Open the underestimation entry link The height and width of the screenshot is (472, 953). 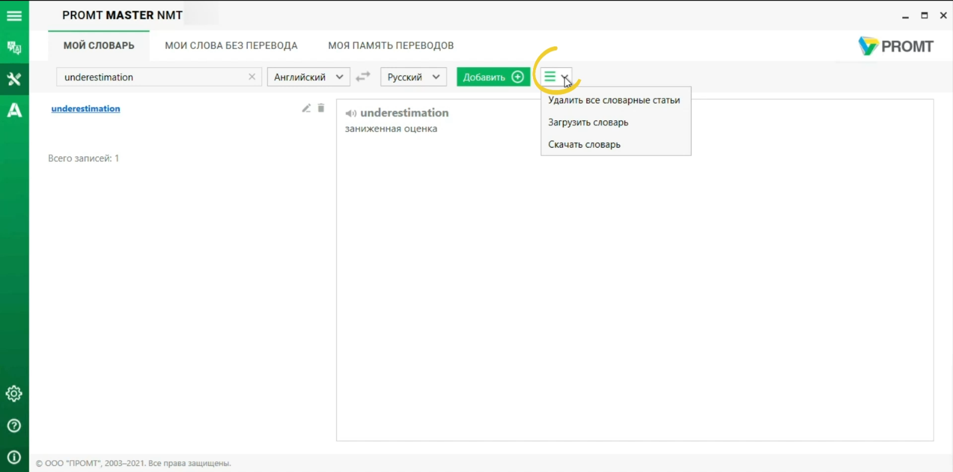[86, 108]
